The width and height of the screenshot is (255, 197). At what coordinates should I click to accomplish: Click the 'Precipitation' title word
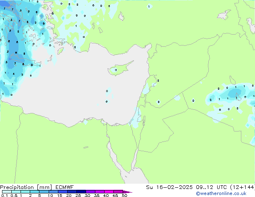tap(17, 187)
